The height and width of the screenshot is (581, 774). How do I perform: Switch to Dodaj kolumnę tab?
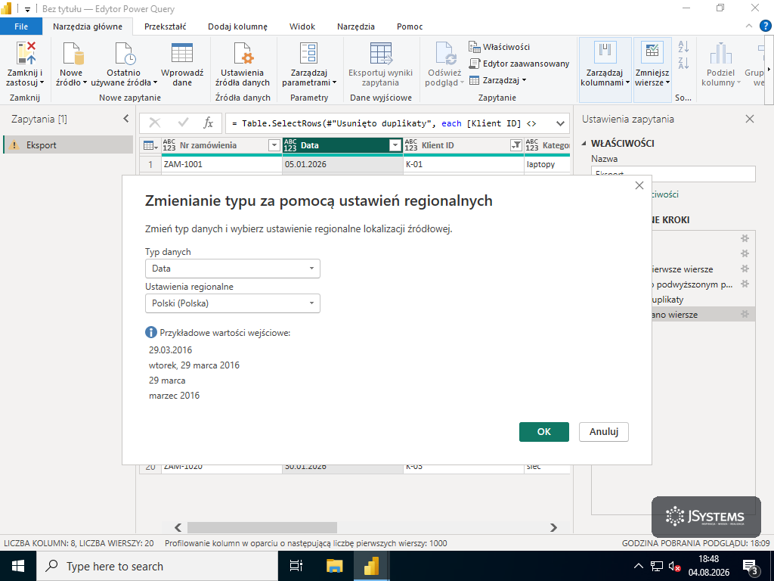pyautogui.click(x=237, y=26)
